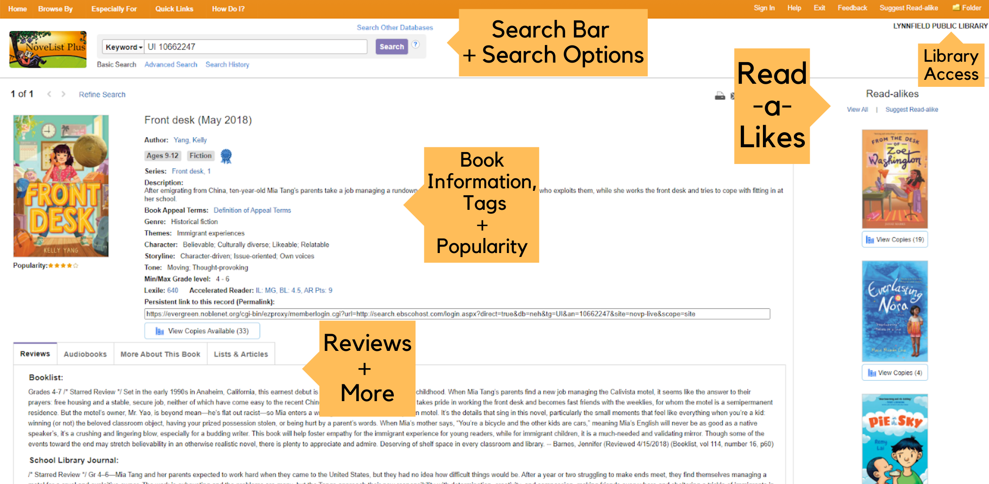989x484 pixels.
Task: Click Suggest Read-alike in top bar
Action: tap(909, 8)
